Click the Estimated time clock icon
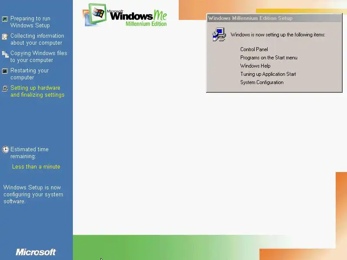The image size is (347, 260). (x=5, y=149)
